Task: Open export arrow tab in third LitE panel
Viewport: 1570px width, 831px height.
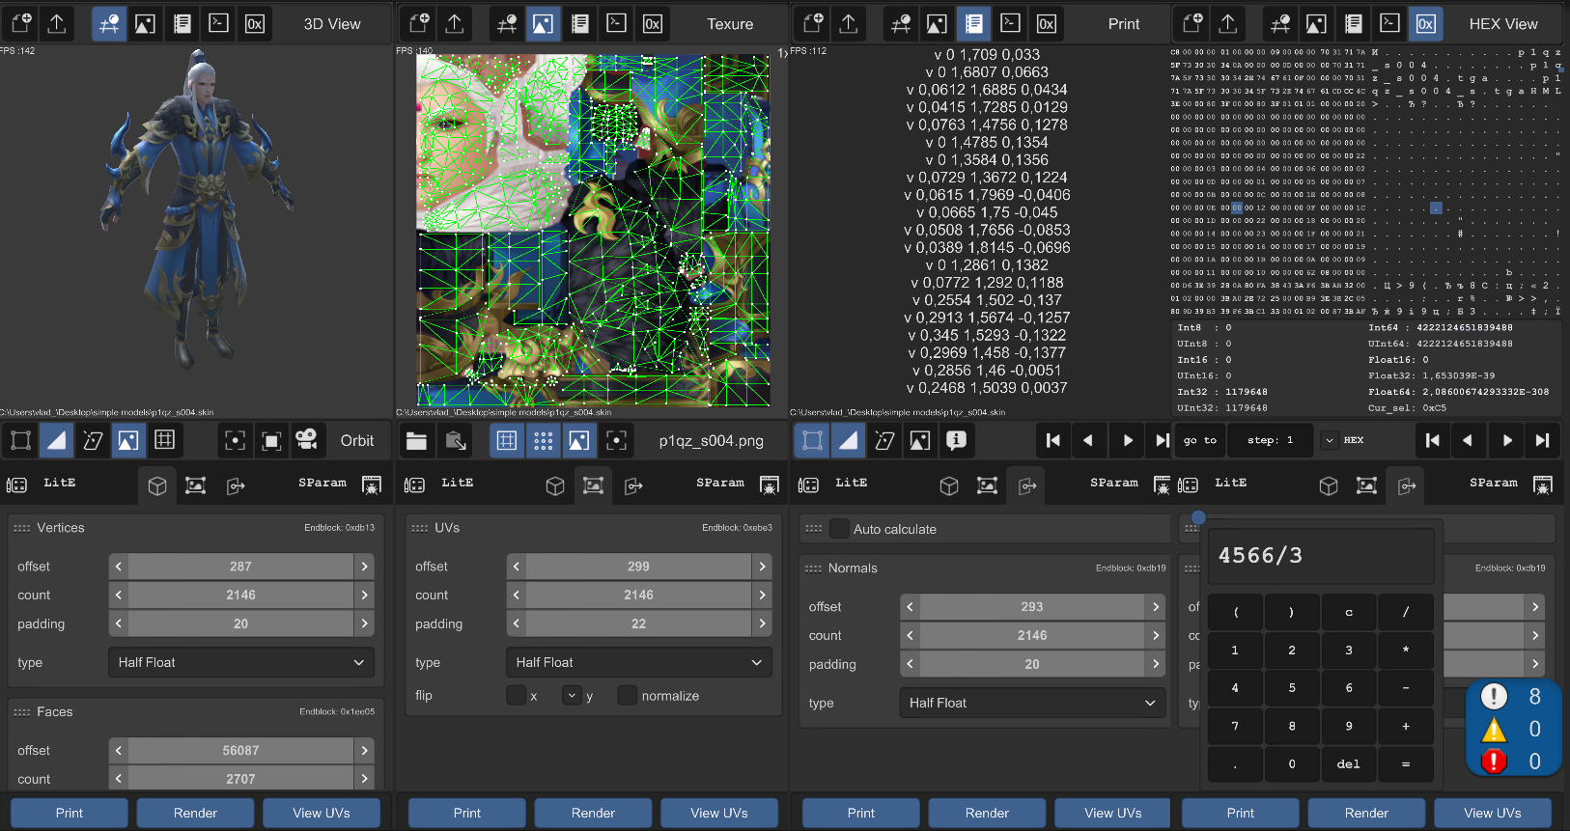Action: (x=1027, y=486)
